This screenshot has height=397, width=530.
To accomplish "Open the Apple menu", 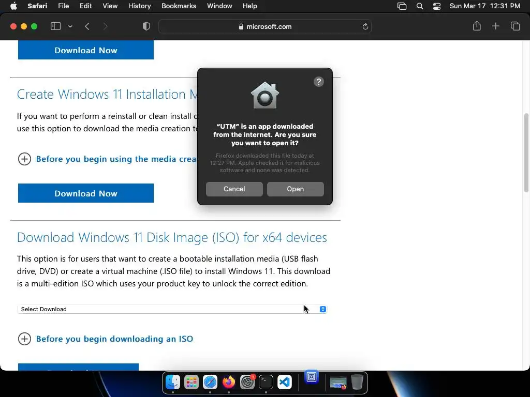I will click(13, 6).
